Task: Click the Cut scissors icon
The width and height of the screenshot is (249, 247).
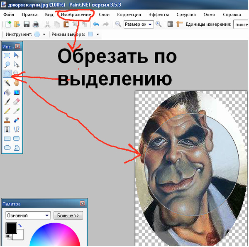Action: click(x=47, y=24)
